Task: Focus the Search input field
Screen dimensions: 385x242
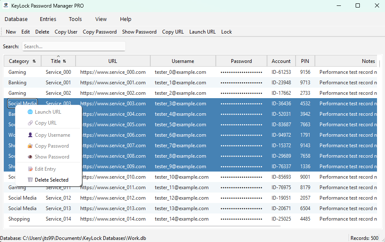Action: pyautogui.click(x=73, y=46)
